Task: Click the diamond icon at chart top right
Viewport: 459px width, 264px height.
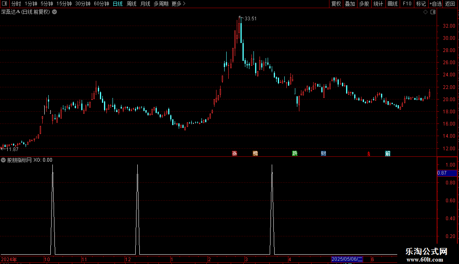Action: coord(426,12)
